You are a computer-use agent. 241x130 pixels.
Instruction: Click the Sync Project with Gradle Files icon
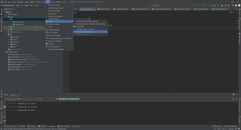[222, 5]
